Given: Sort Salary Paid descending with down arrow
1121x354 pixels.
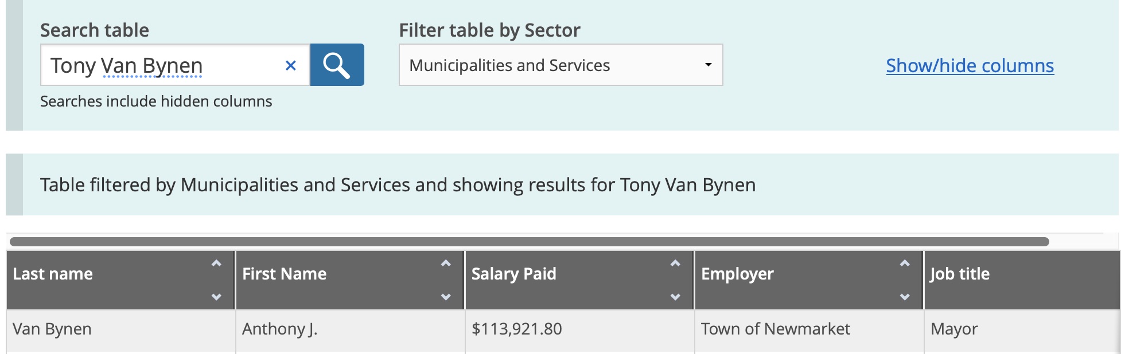Looking at the screenshot, I should (675, 297).
